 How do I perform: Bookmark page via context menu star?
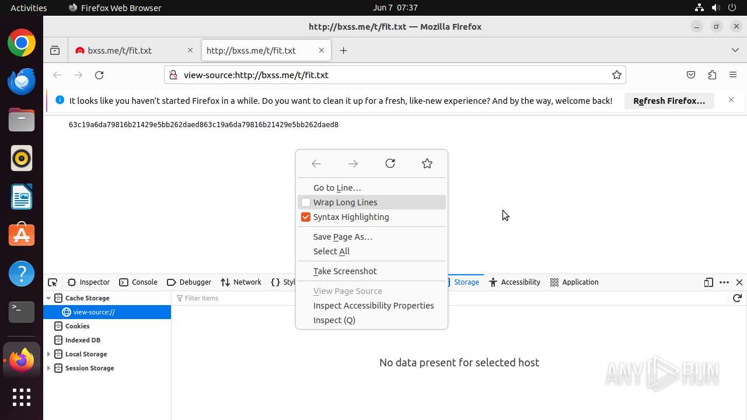point(427,164)
